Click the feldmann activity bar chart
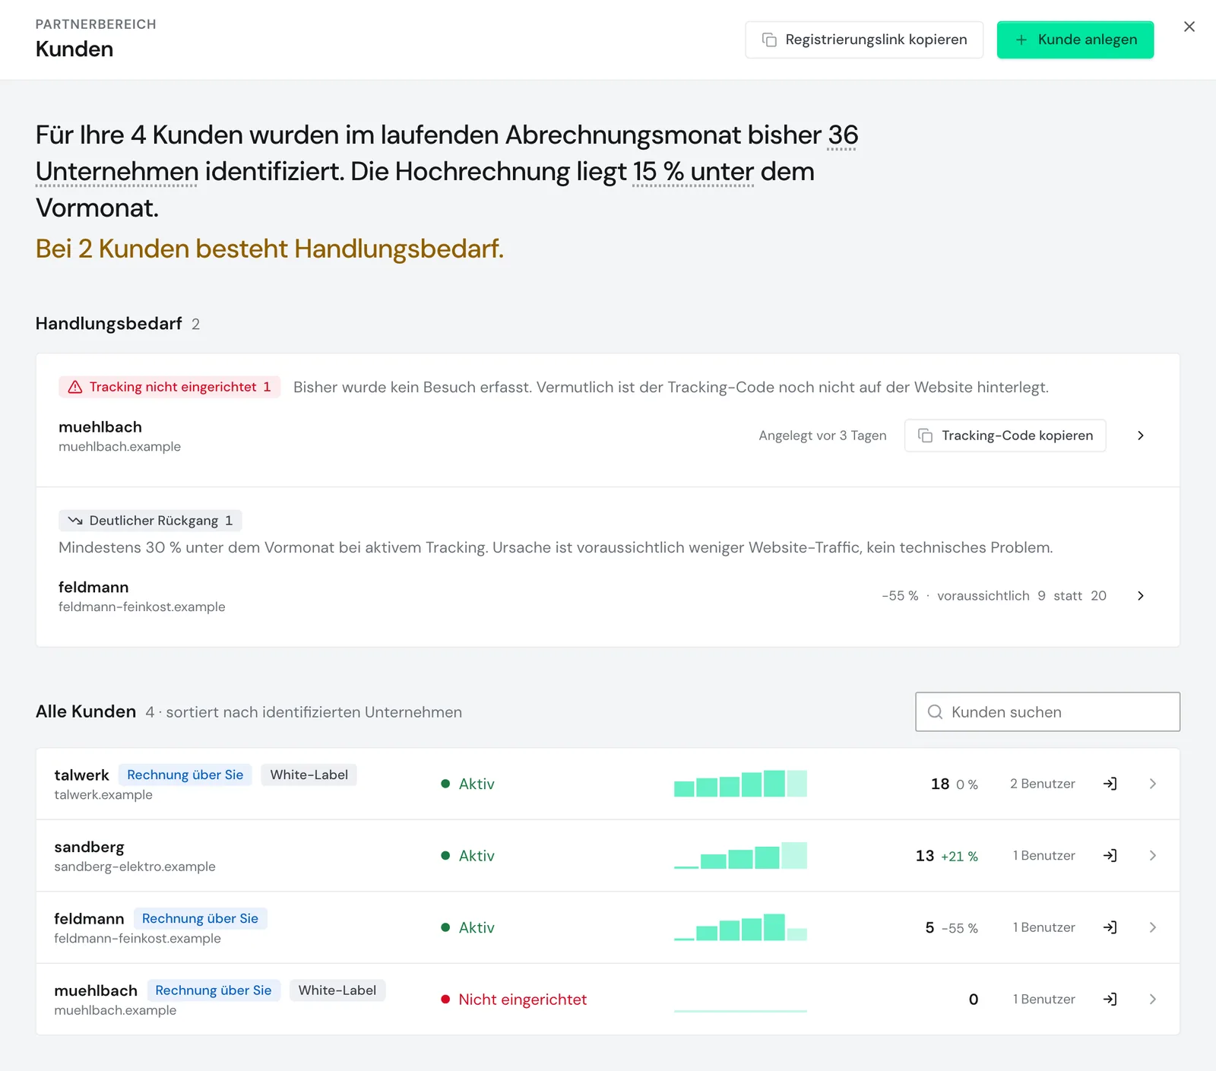 pos(740,927)
